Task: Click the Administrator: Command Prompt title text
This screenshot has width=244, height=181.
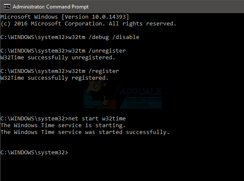Action: coord(50,7)
